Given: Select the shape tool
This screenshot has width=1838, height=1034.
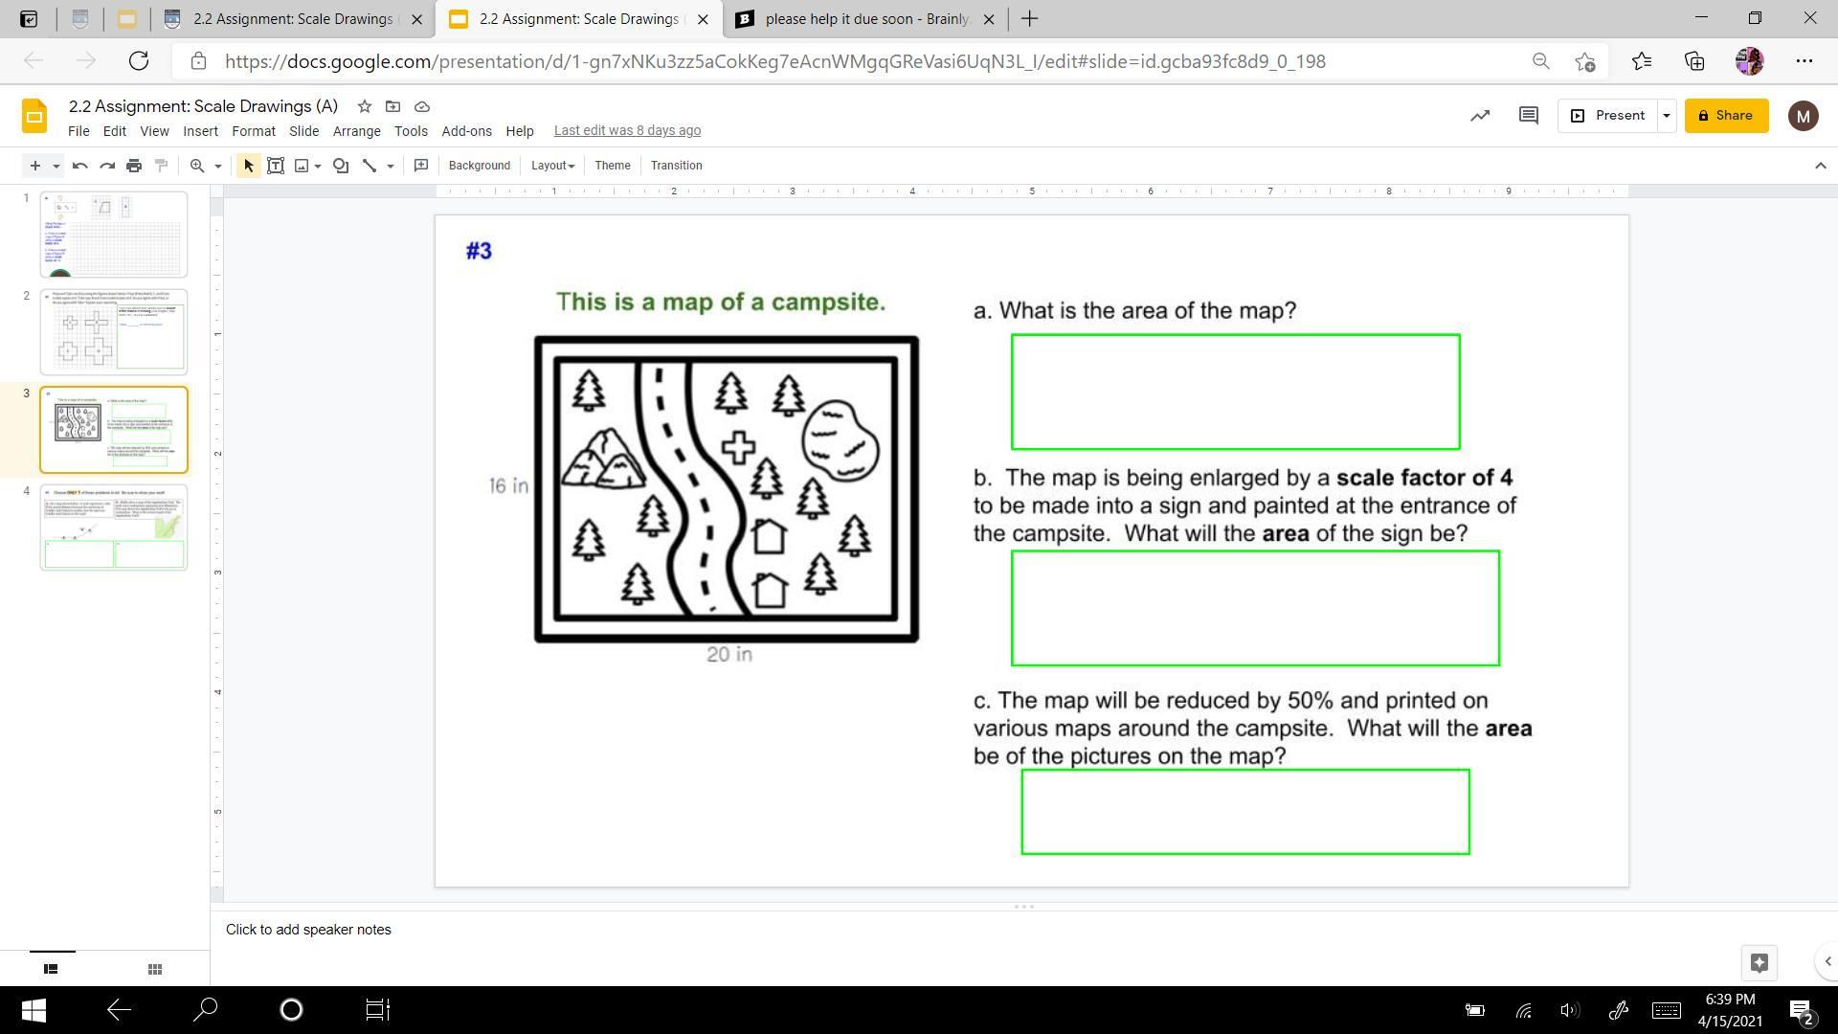Looking at the screenshot, I should (x=340, y=166).
